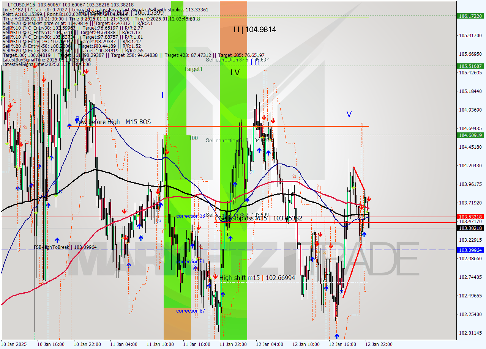Click the blue 103.09964 price tag
The image size is (486, 349).
[470, 250]
